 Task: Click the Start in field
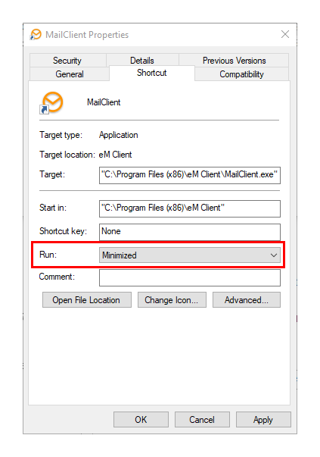click(190, 208)
